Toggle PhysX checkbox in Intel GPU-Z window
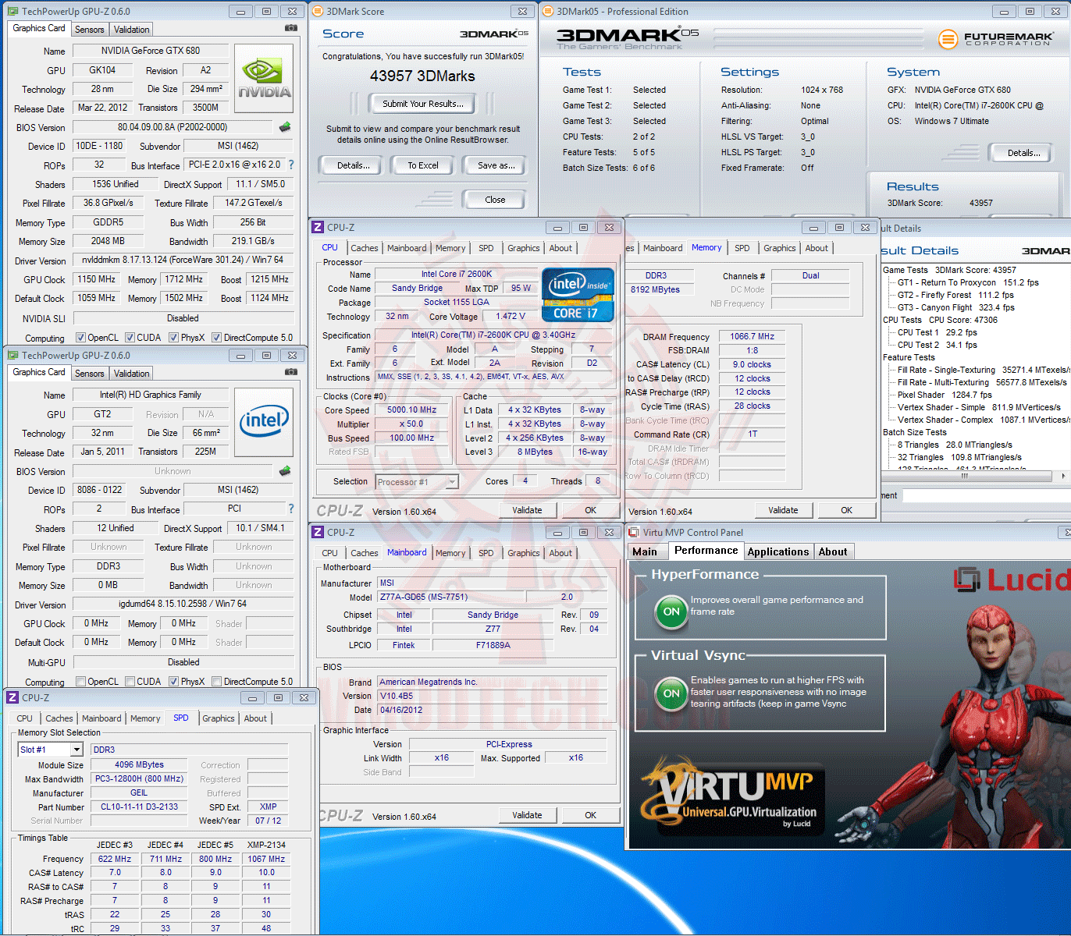Image resolution: width=1071 pixels, height=936 pixels. point(174,682)
